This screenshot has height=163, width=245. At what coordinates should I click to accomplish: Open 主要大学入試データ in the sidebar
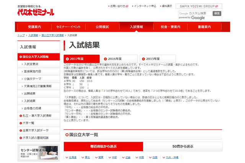pos(39,130)
